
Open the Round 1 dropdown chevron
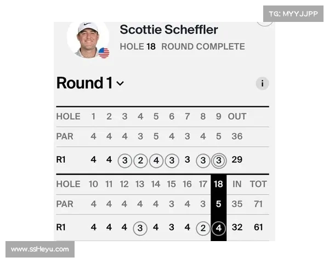pos(120,83)
